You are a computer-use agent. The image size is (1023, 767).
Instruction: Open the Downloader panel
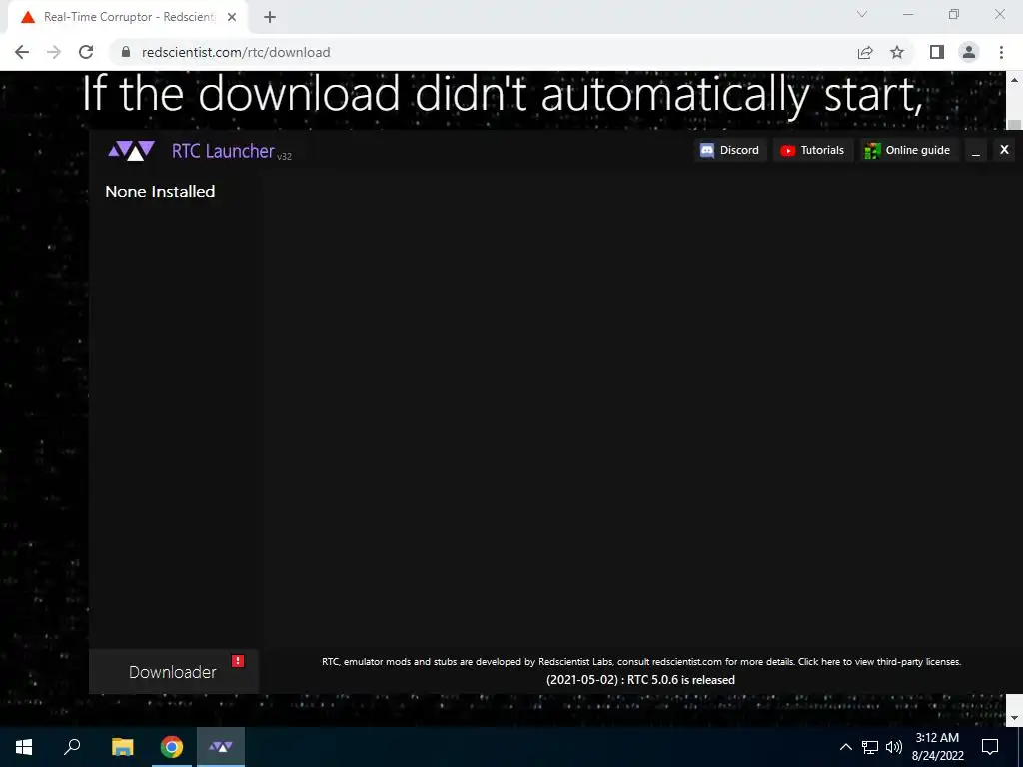[x=174, y=672]
